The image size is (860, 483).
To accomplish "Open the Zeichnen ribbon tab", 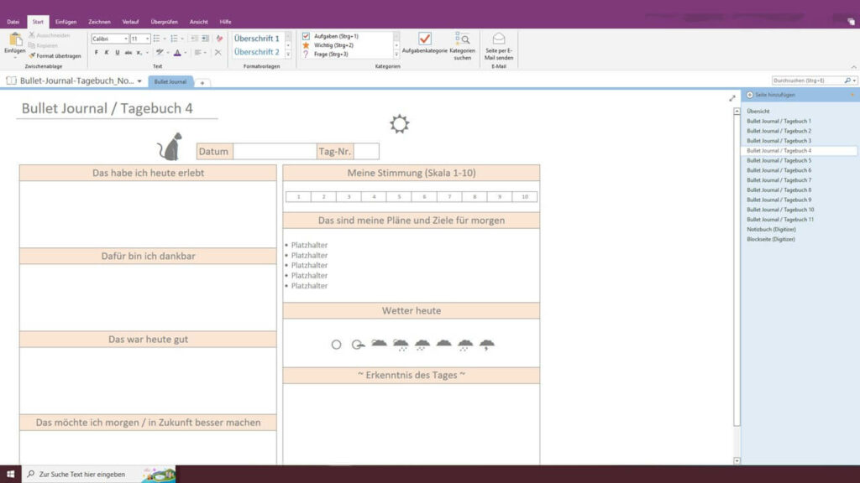I will (98, 21).
